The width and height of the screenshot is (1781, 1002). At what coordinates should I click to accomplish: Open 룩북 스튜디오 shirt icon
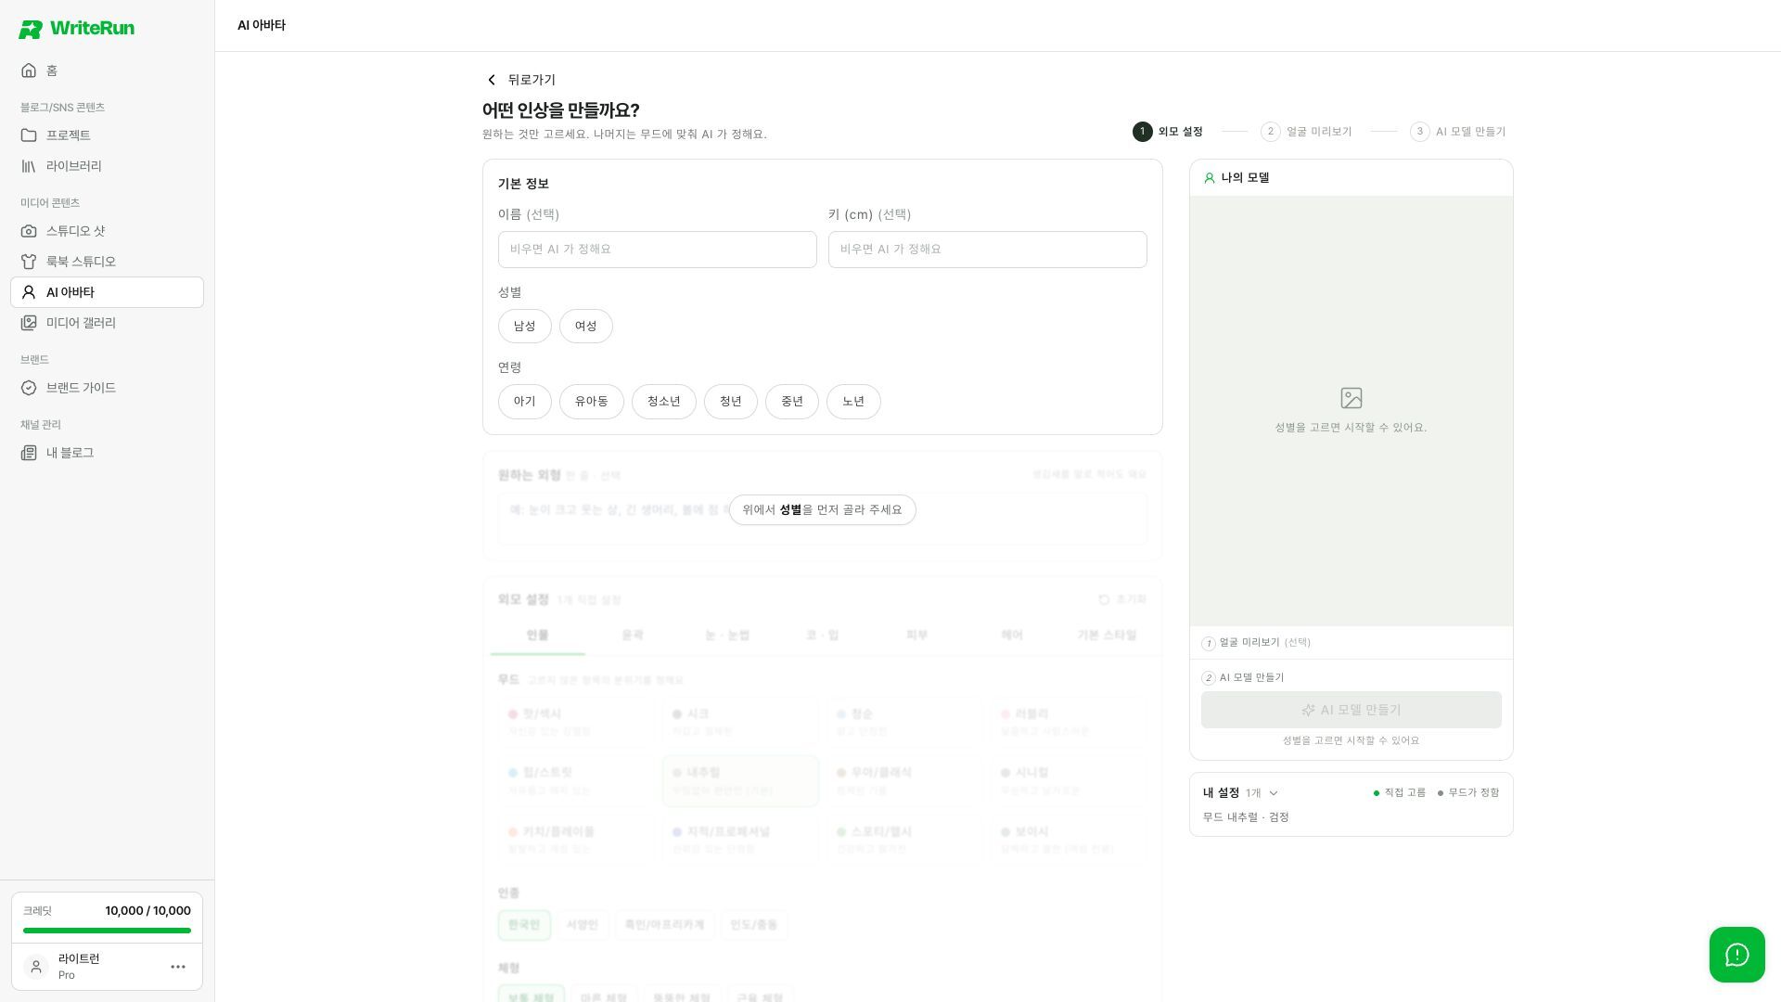pyautogui.click(x=29, y=262)
